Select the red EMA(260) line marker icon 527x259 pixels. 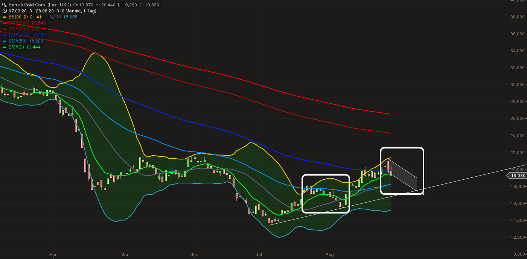(4, 23)
